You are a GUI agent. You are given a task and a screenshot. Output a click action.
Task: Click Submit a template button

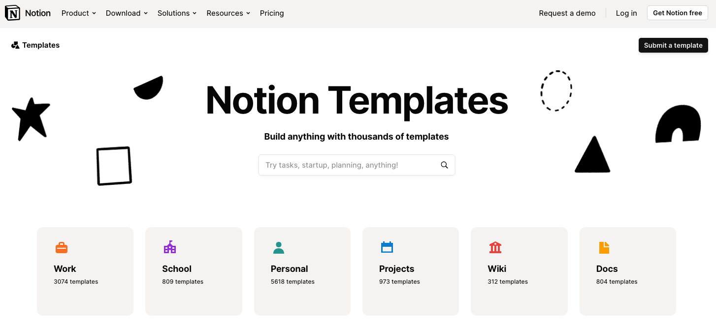click(673, 45)
